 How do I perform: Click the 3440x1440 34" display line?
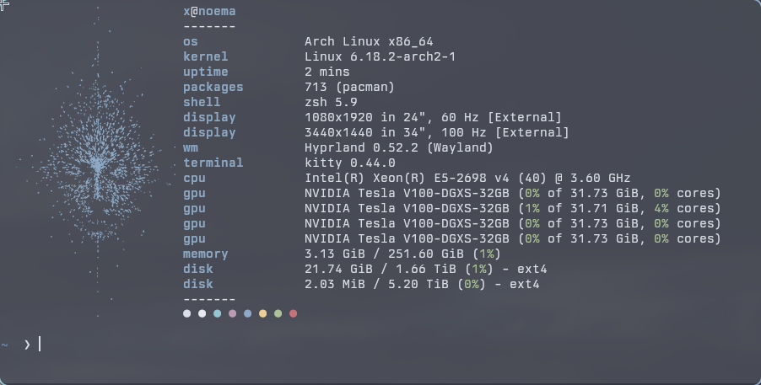(437, 132)
